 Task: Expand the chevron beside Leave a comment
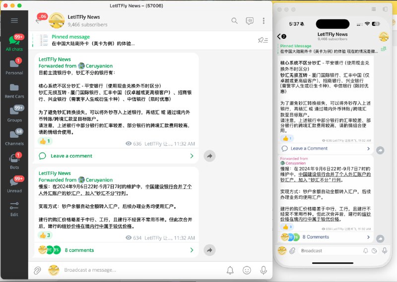(192, 156)
